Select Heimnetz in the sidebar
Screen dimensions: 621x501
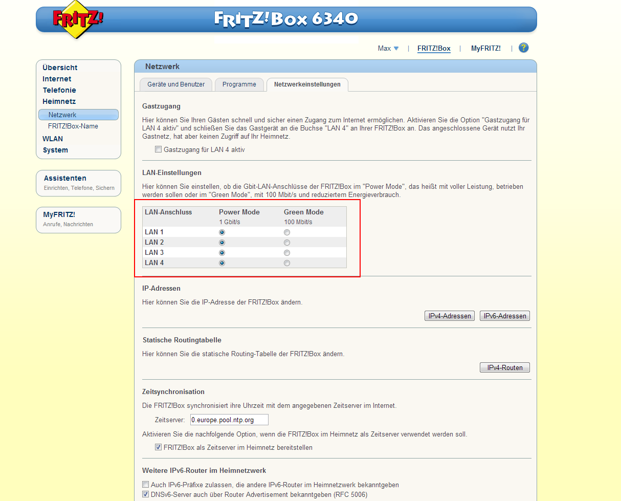tap(59, 101)
